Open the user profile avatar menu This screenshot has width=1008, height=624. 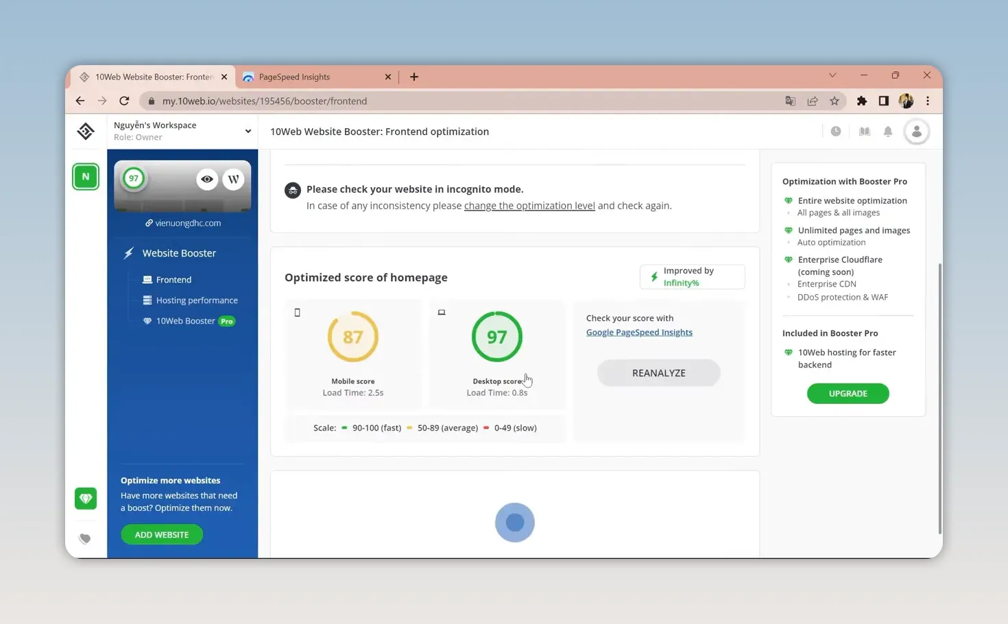pyautogui.click(x=917, y=131)
